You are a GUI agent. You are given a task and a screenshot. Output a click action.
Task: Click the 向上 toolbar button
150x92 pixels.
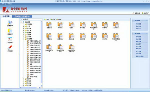(x=47, y=19)
